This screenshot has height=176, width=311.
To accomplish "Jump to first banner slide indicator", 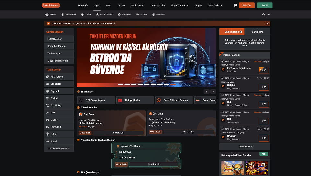I will 121,84.
